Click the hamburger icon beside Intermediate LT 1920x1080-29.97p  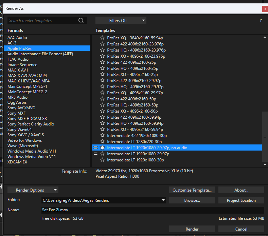pyautogui.click(x=95, y=154)
